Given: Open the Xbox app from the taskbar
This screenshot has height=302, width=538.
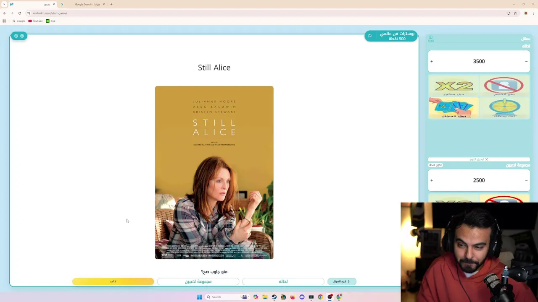Looking at the screenshot, I should (311, 297).
